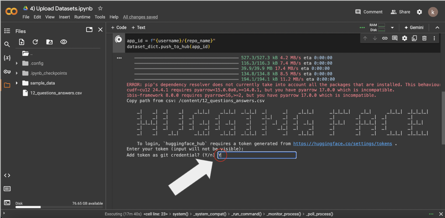This screenshot has width=445, height=218.
Task: Open RAM and Disk resources dropdown
Action: click(x=392, y=28)
